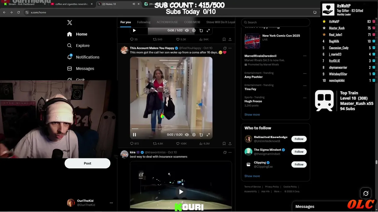This screenshot has height=212, width=378.
Task: Open Terms of Service link
Action: [252, 187]
